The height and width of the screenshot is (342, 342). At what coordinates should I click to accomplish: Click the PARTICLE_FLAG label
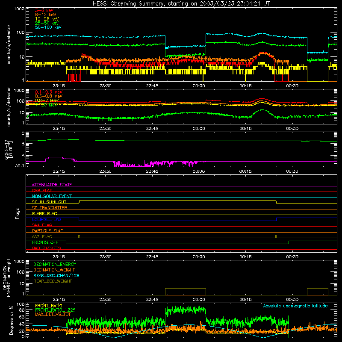[x=48, y=230]
